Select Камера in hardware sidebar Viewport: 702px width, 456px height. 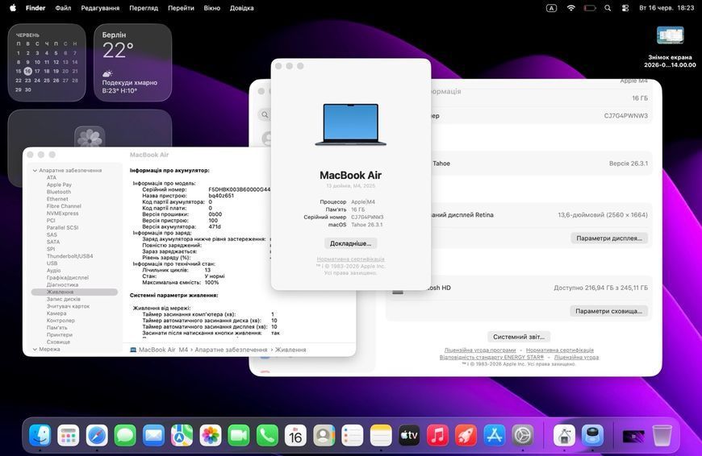click(56, 313)
